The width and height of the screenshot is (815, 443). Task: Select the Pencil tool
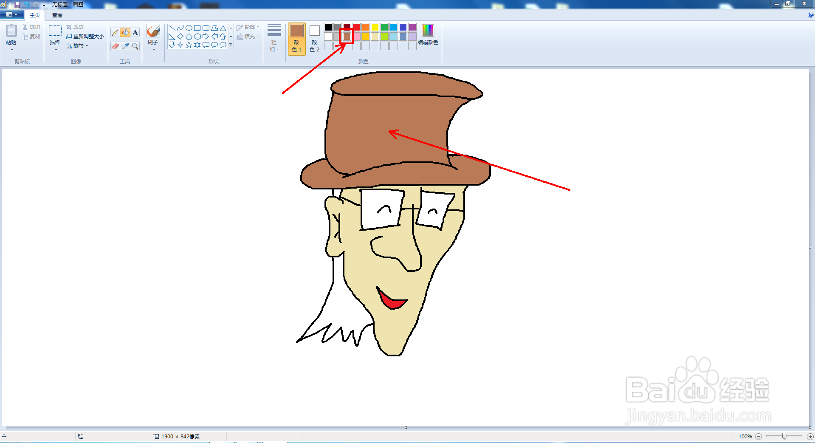click(115, 33)
